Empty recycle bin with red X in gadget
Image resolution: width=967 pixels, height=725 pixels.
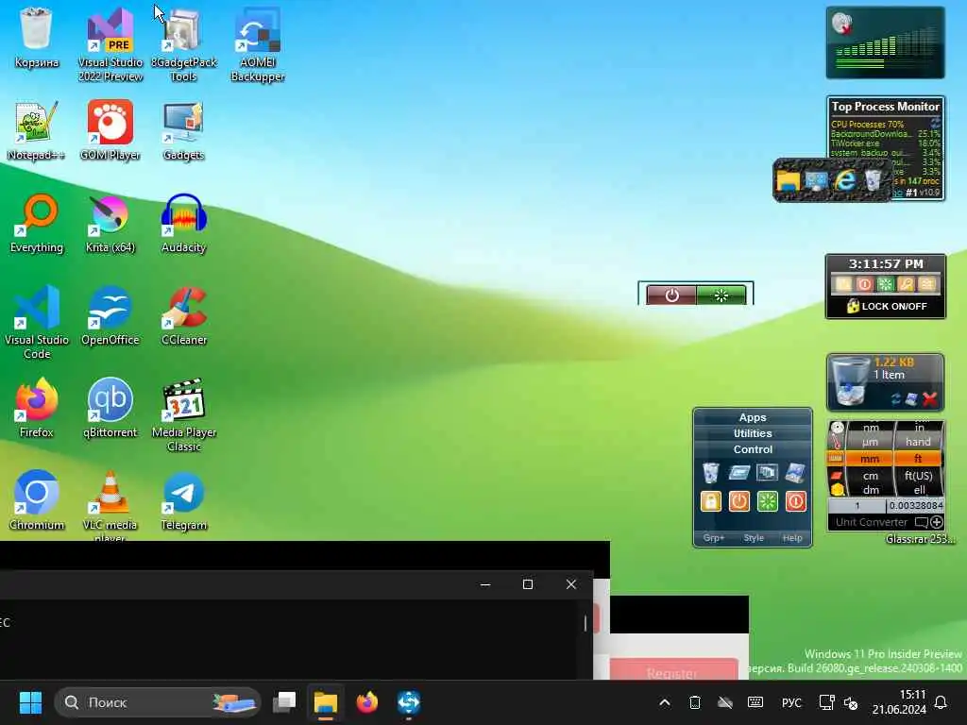click(x=930, y=399)
